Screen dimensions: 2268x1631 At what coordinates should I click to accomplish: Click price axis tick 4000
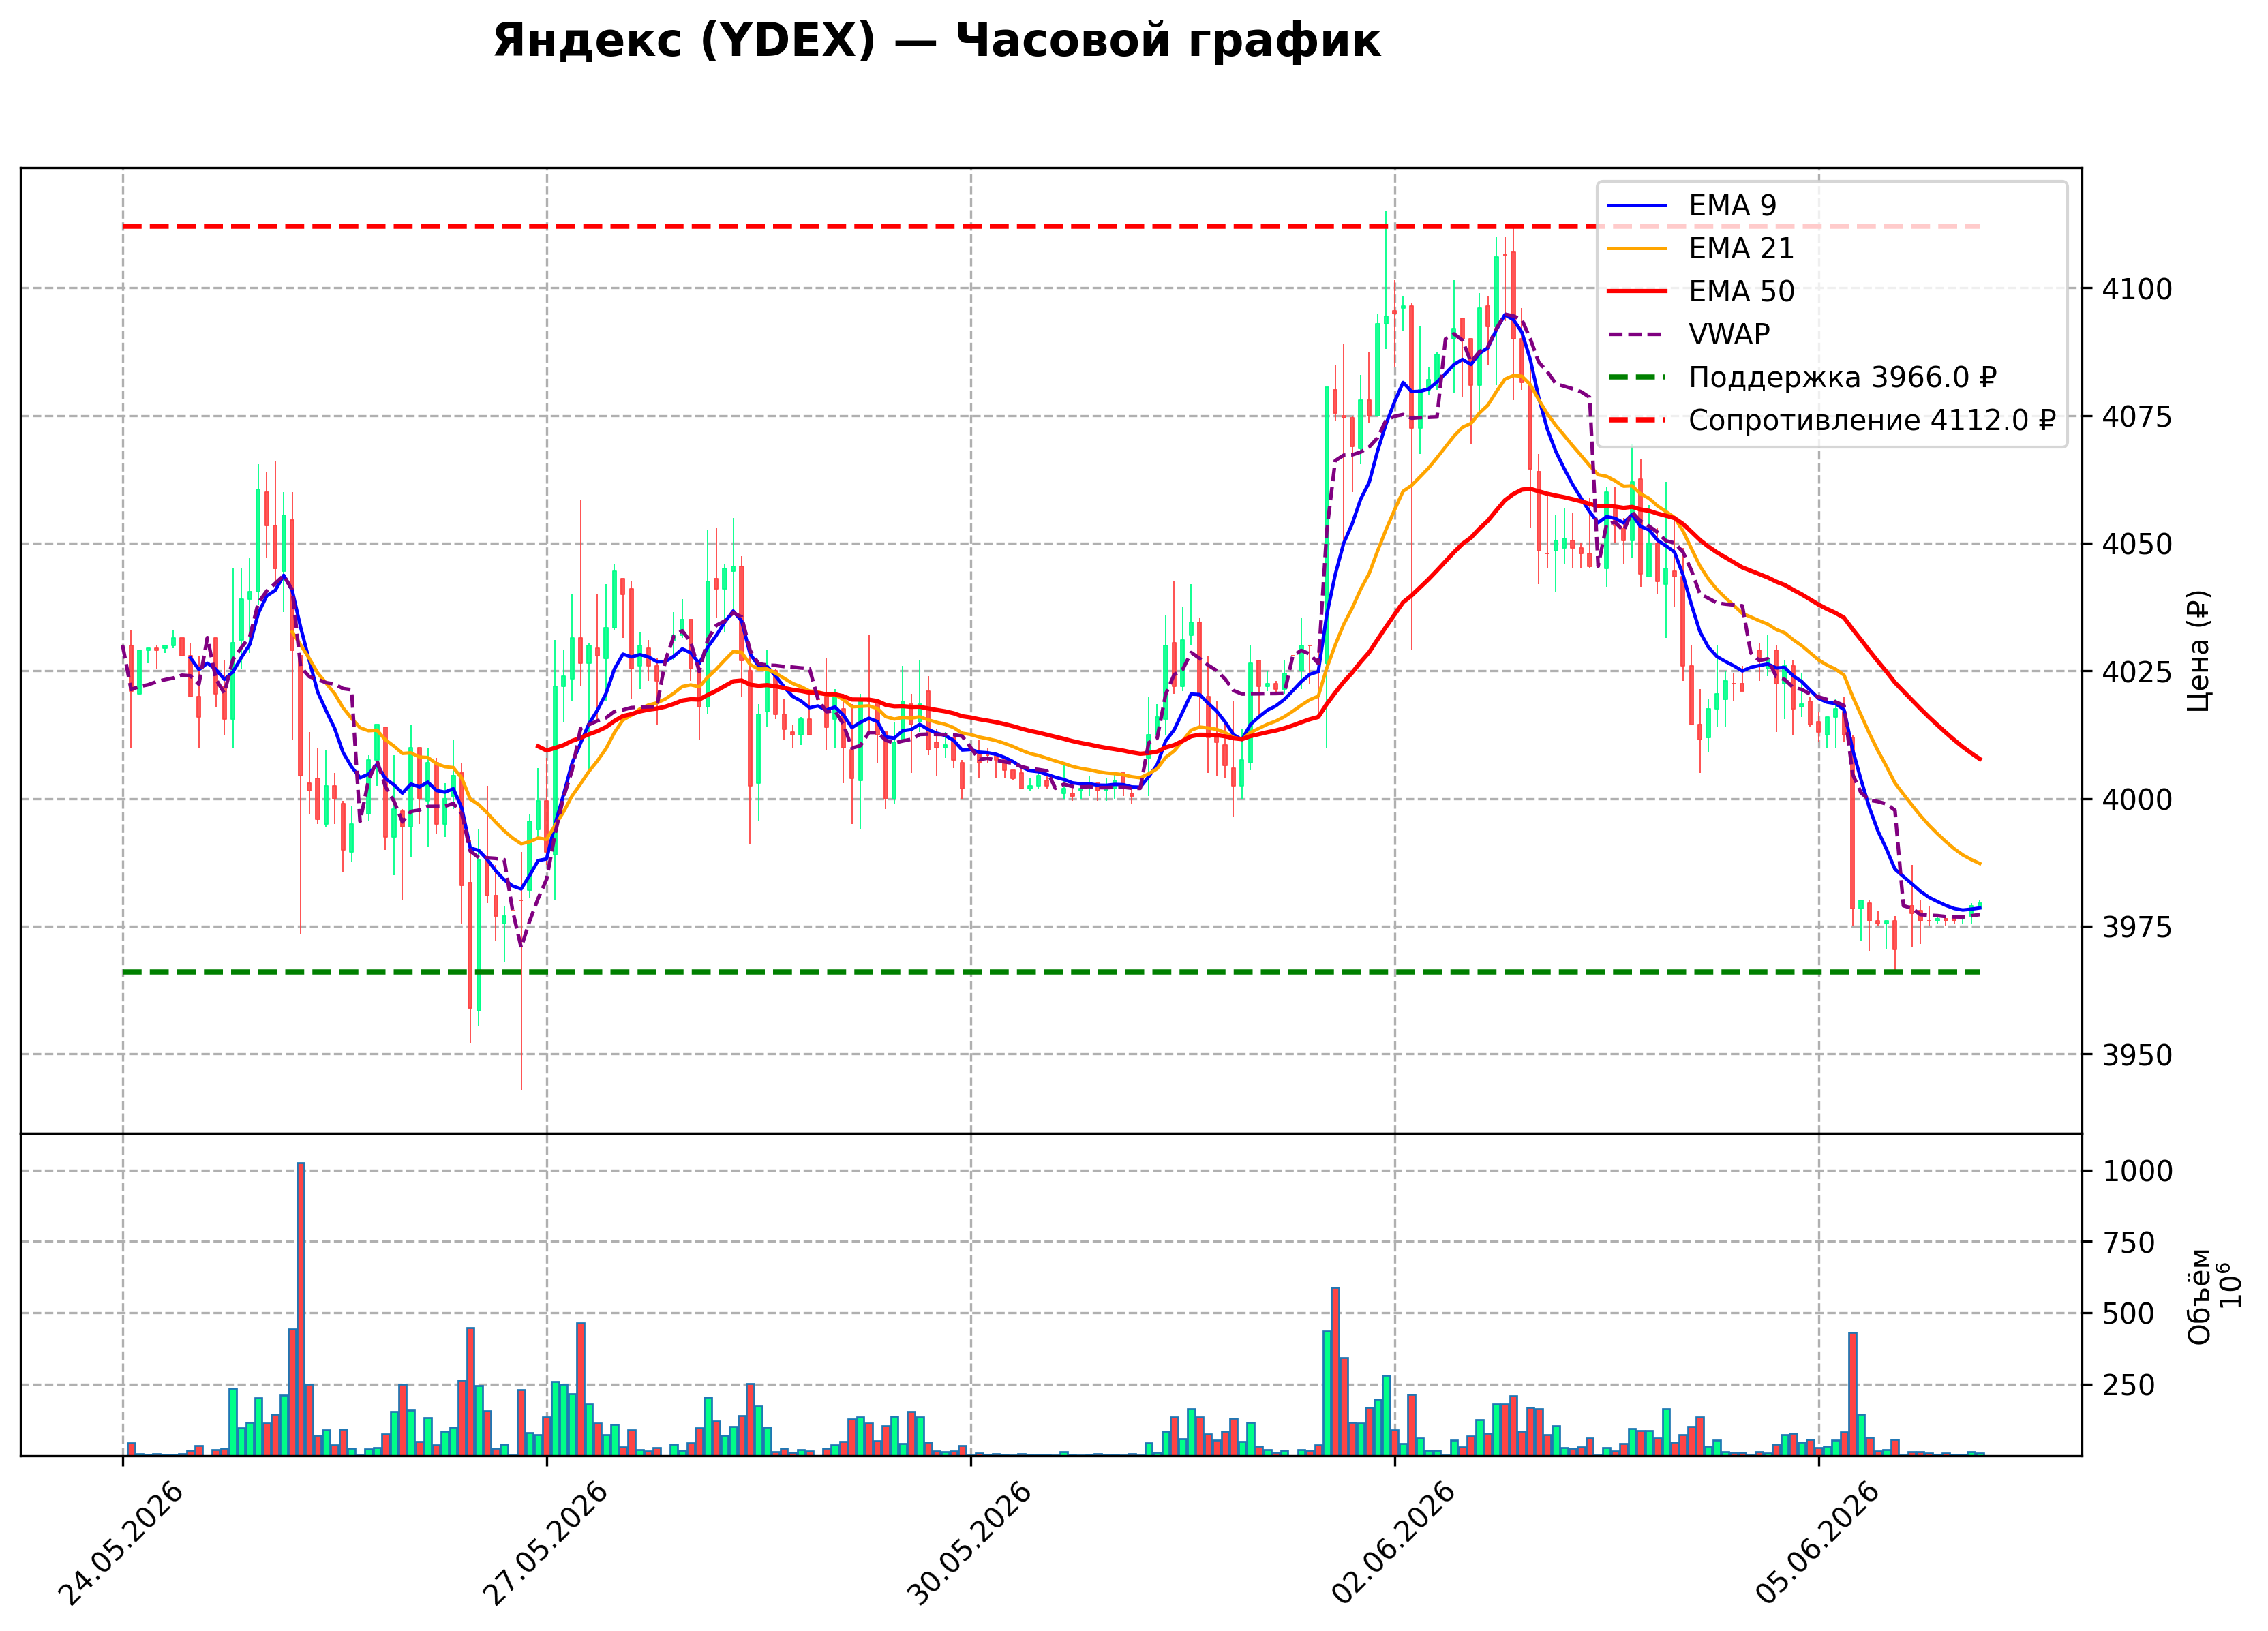tap(2137, 799)
